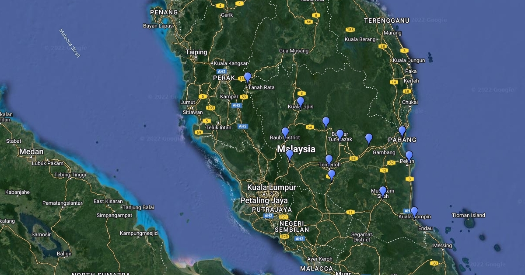The height and width of the screenshot is (275, 525).
Task: Select the Kuala Dungun label
Action: [409, 60]
